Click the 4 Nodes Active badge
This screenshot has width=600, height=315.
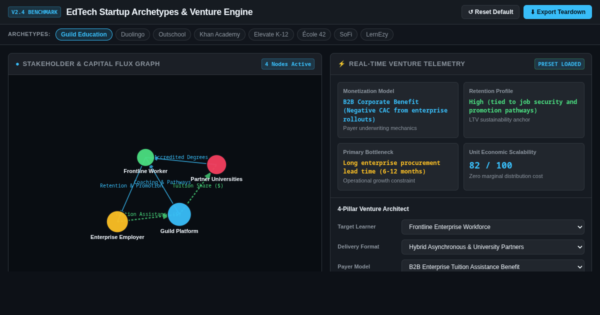tap(288, 64)
